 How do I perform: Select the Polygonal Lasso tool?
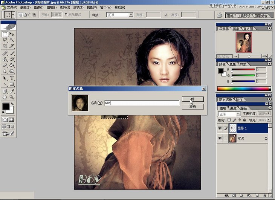(x=5, y=40)
